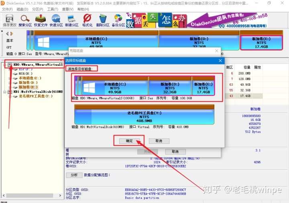The width and height of the screenshot is (289, 203).
Task: Select 老毛桃PE工具盘(Y:) in disk tree
Action: [x=36, y=96]
